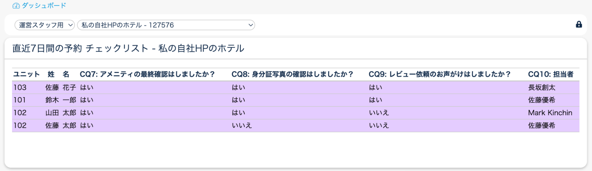Click the CQ10 担当者 column header
The image size is (592, 171).
[551, 74]
